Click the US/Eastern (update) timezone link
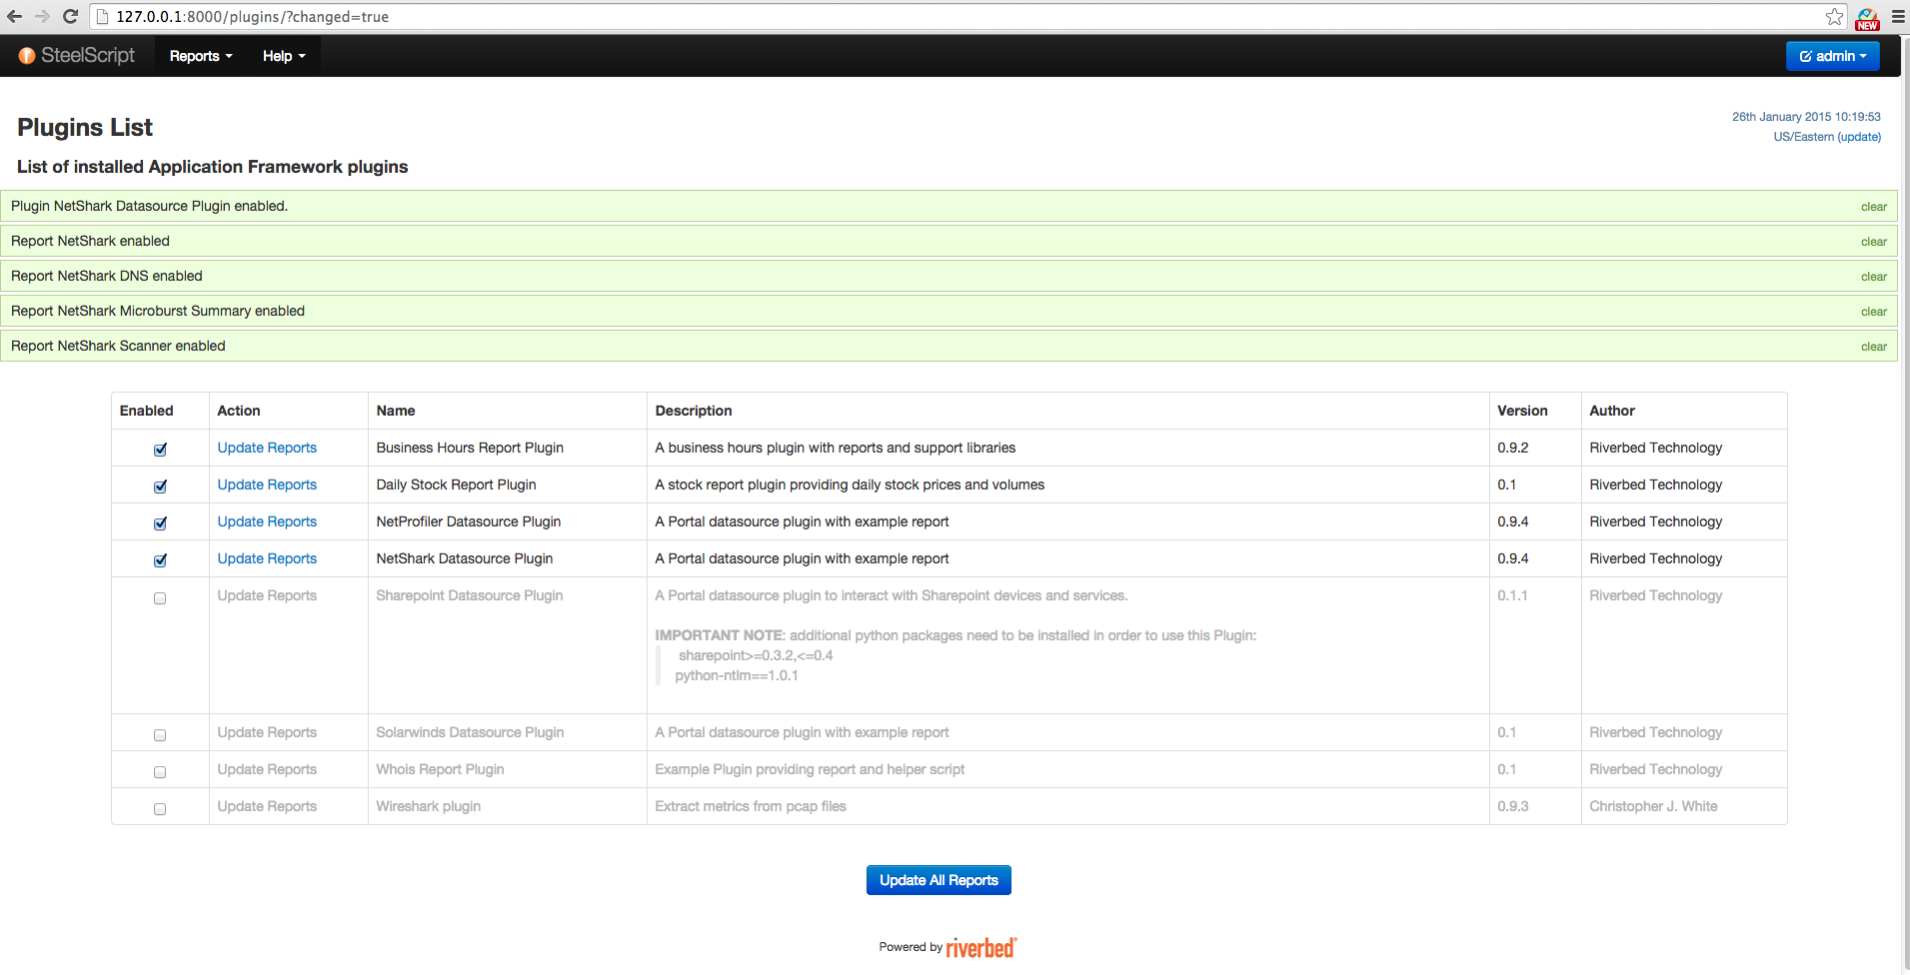 [1827, 137]
